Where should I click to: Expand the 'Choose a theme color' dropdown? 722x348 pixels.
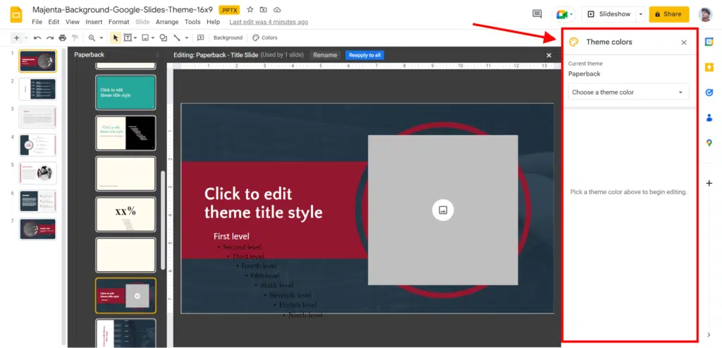[628, 92]
